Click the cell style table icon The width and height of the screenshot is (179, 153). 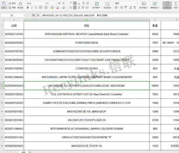tap(46, 8)
